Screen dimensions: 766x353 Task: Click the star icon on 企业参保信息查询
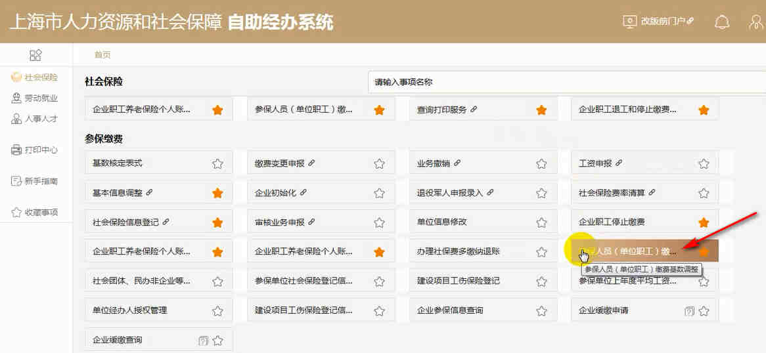point(541,311)
